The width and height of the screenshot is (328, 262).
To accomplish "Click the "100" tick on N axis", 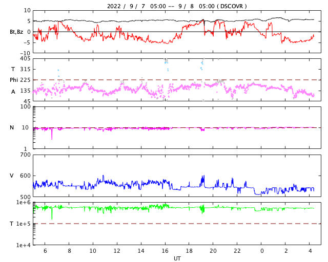I will [25, 106].
